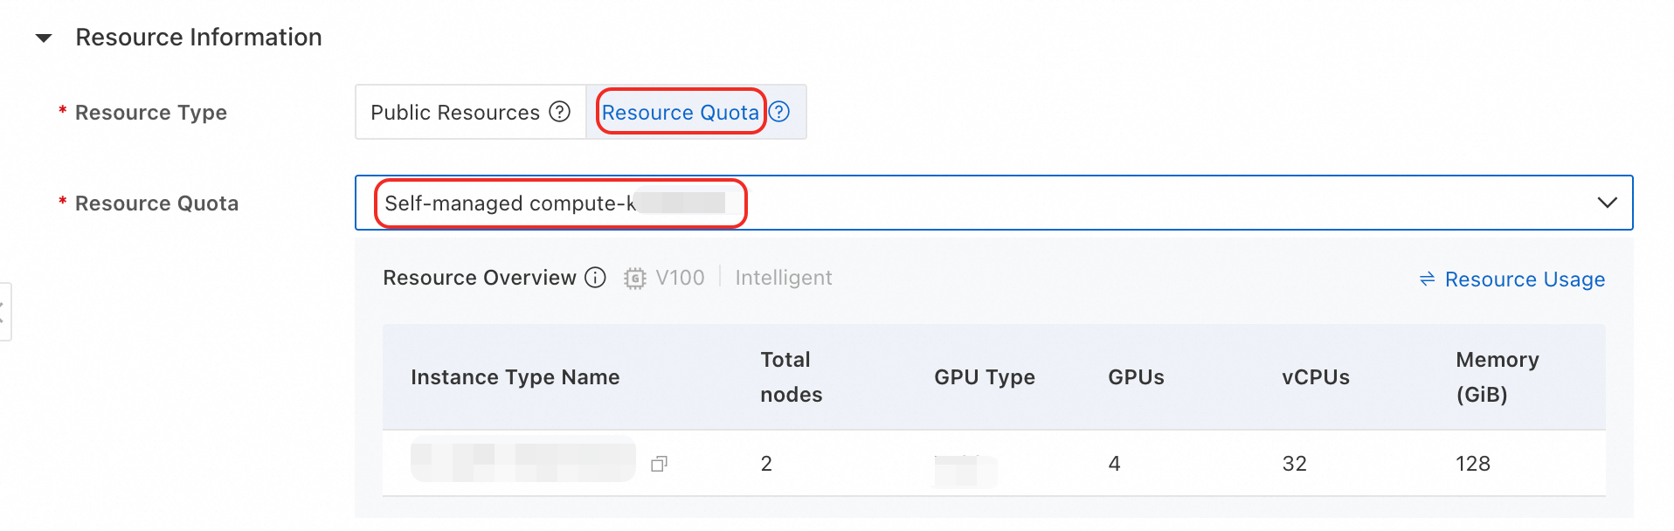This screenshot has height=531, width=1674.
Task: Select Public Resources as the resource type
Action: [453, 112]
